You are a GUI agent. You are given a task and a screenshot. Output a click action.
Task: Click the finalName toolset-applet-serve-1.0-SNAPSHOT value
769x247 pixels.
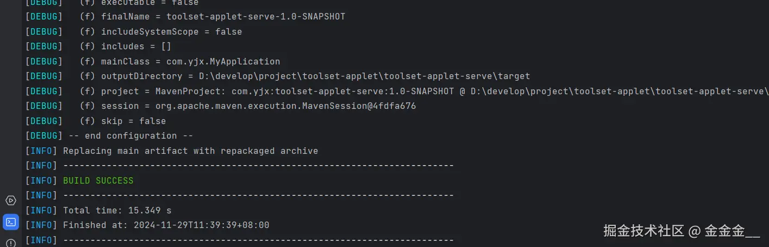[256, 17]
